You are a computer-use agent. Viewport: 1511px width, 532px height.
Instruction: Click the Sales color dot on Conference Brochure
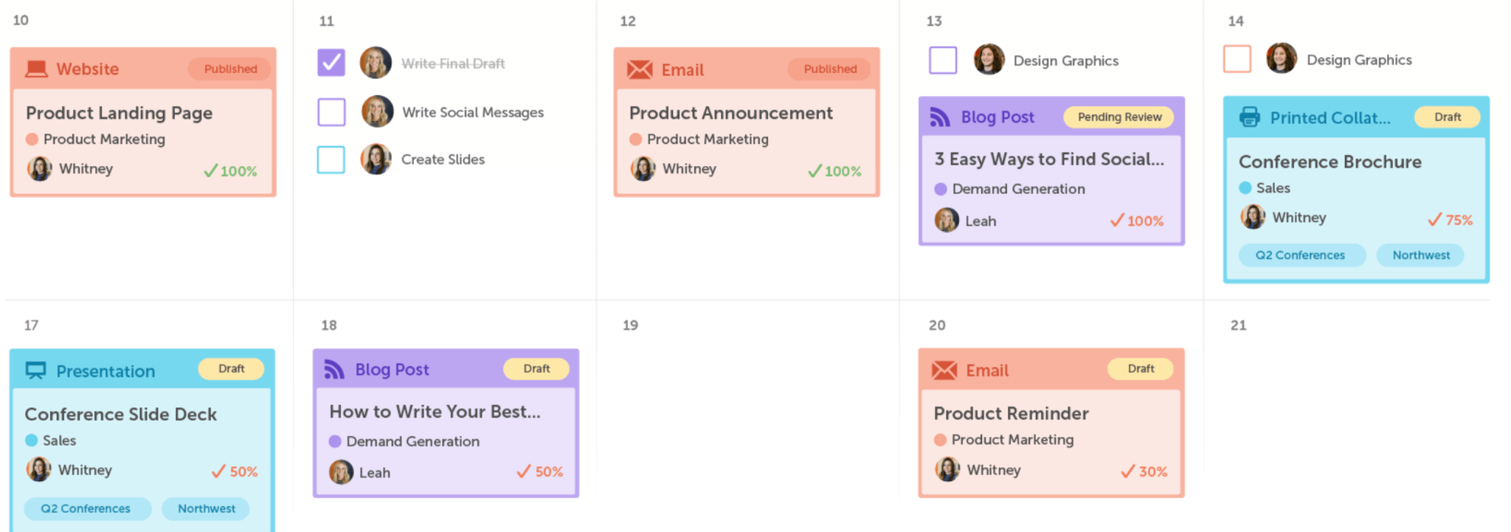coord(1245,188)
